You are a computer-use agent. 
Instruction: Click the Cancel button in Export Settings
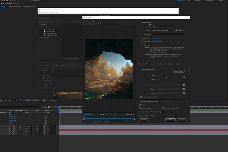point(182,120)
